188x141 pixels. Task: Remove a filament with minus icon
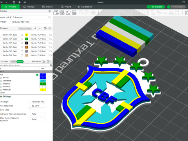40,28
